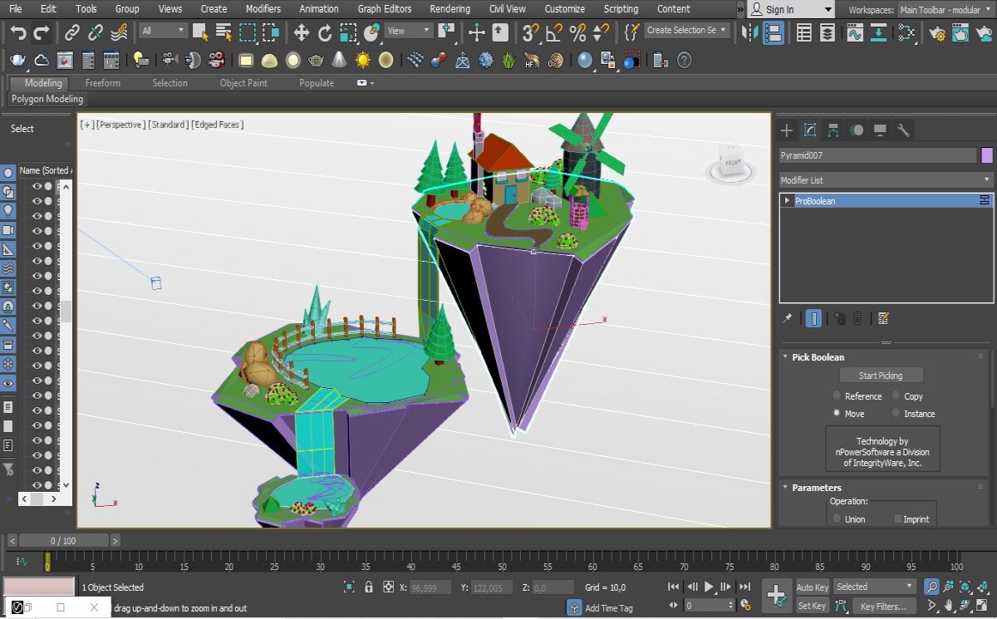Select the Move transform tool
The width and height of the screenshot is (997, 619).
[301, 33]
